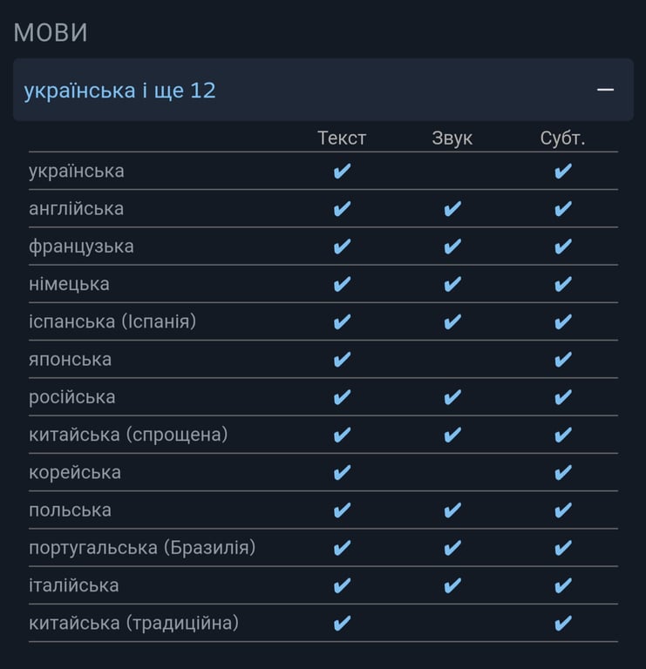Screen dimensions: 646x669
Task: Click the Brazilian Portuguese subtitles checkmark
Action: click(x=563, y=548)
